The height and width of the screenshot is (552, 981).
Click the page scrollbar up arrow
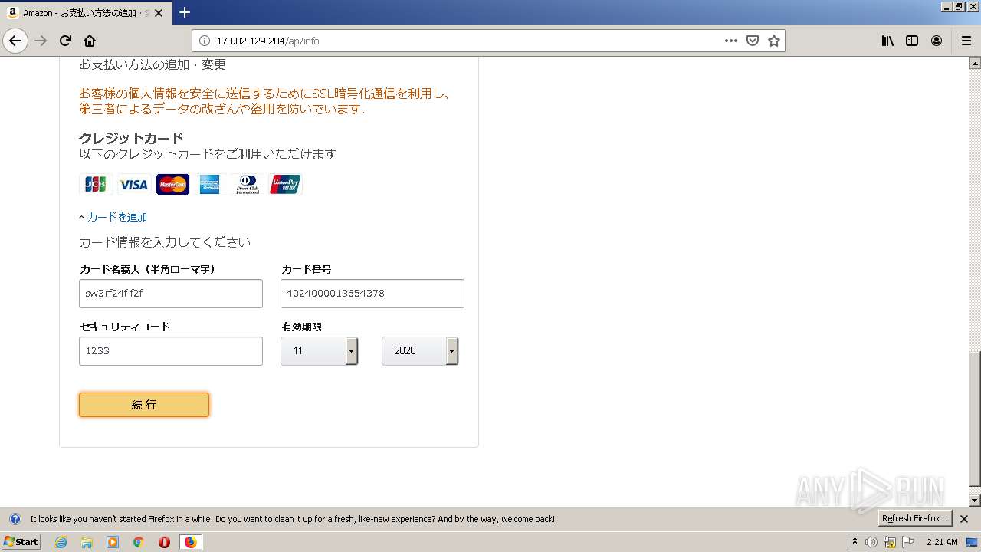975,63
